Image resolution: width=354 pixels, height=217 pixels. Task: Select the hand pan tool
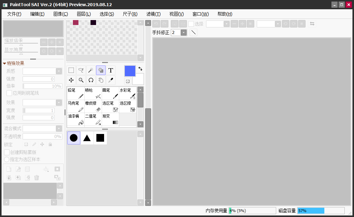pos(101,80)
